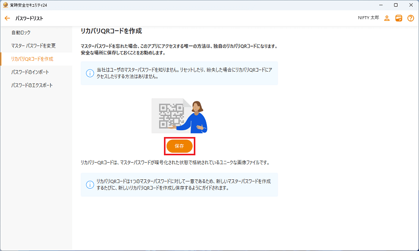Open マスター パスワードを変更 menu item
Screen dimensions: 419x251
[x=36, y=46]
